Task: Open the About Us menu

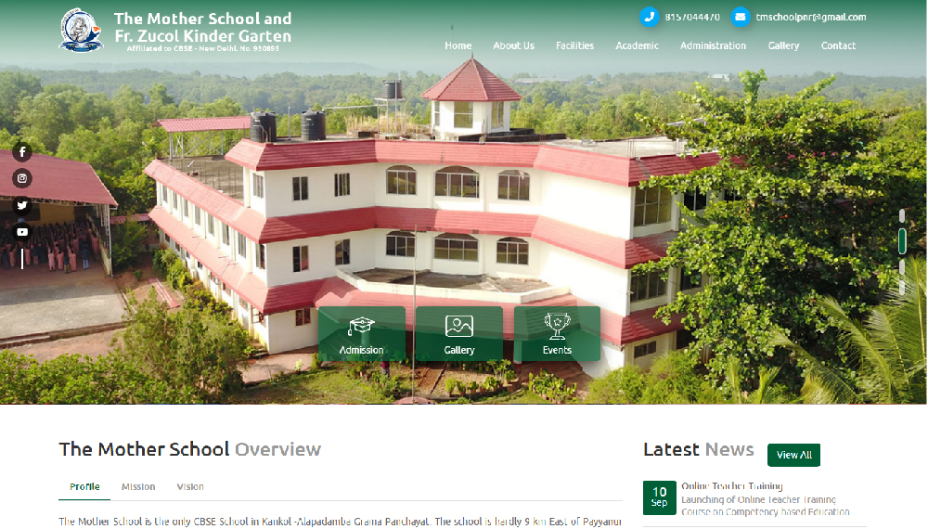Action: point(514,45)
